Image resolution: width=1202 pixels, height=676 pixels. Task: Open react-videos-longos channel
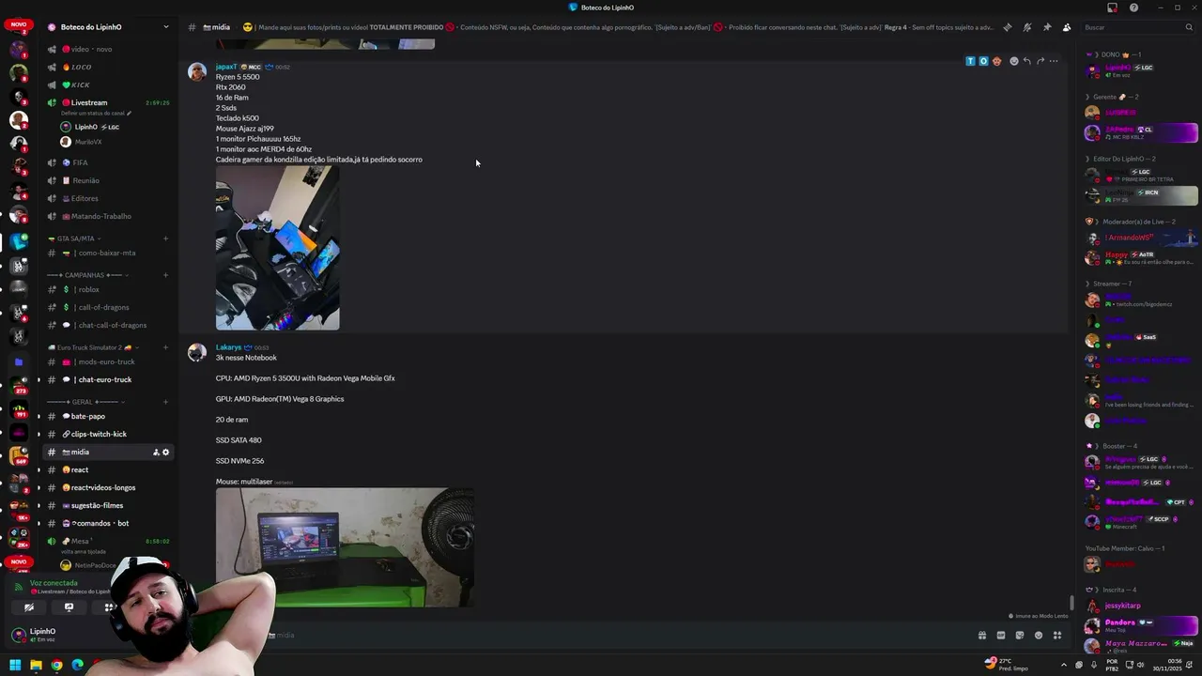108,487
